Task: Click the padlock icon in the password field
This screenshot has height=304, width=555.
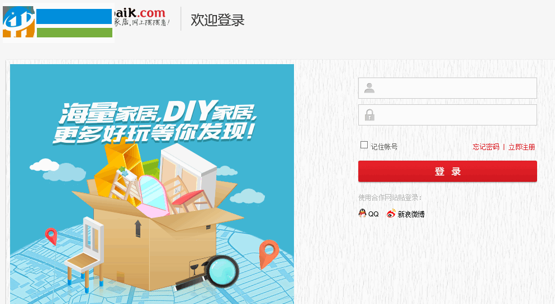Action: tap(369, 115)
